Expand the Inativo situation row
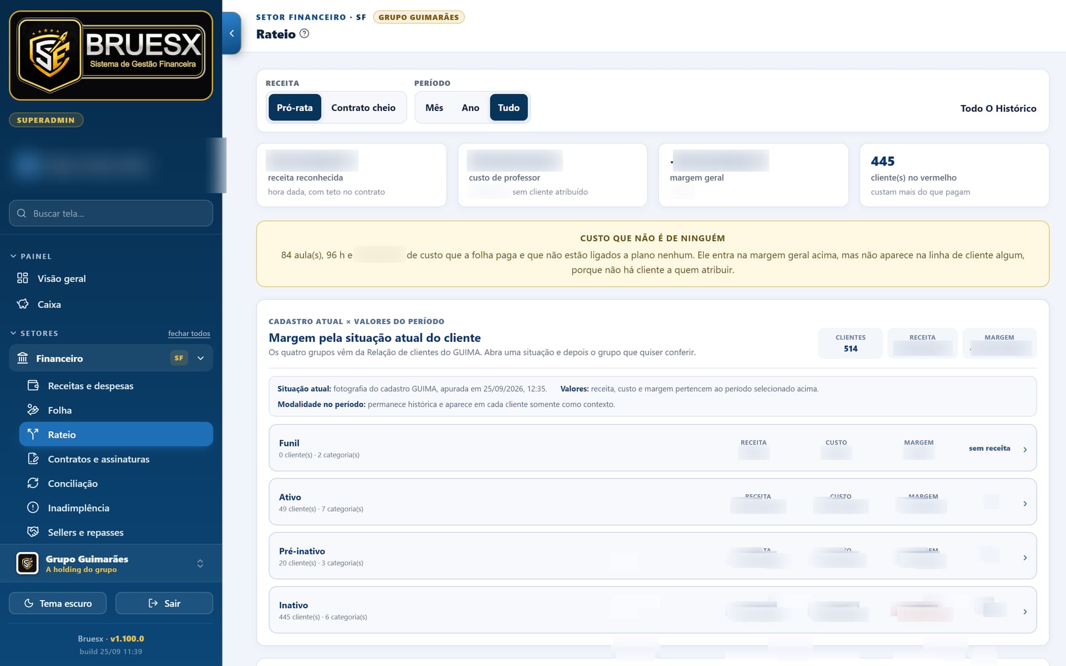 pyautogui.click(x=652, y=610)
